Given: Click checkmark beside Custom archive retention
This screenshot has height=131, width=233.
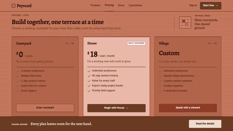Looking at the screenshot, I should [160, 81].
